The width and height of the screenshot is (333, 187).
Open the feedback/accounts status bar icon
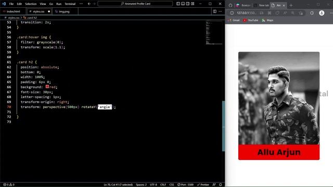(x=214, y=185)
